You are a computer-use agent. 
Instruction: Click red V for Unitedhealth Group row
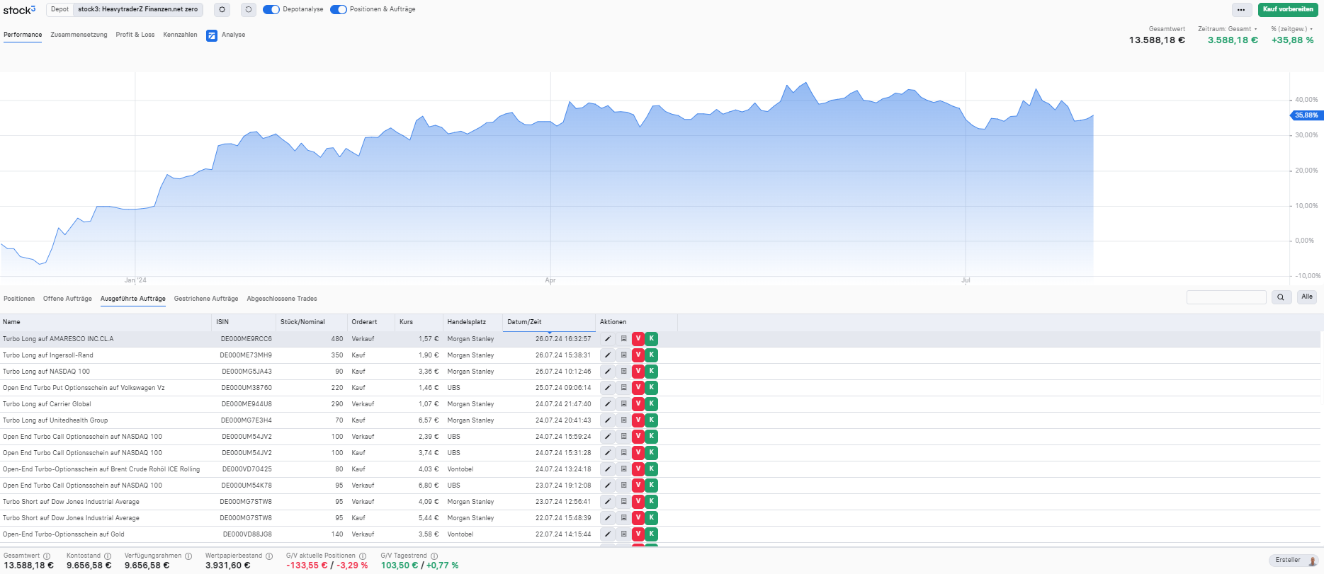(638, 420)
